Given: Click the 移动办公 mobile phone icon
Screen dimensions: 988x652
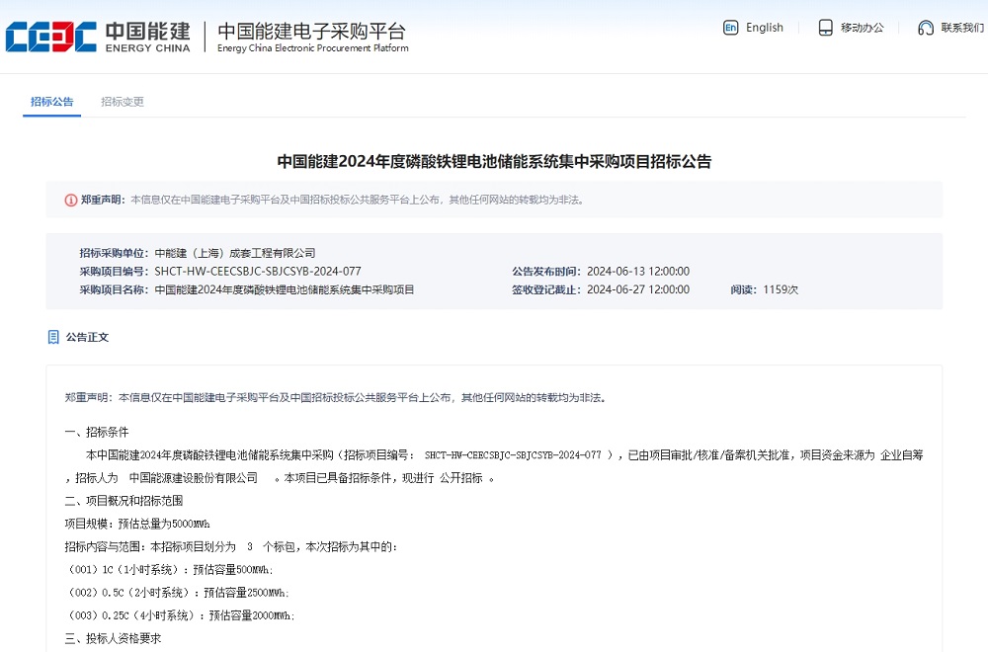Looking at the screenshot, I should coord(824,28).
